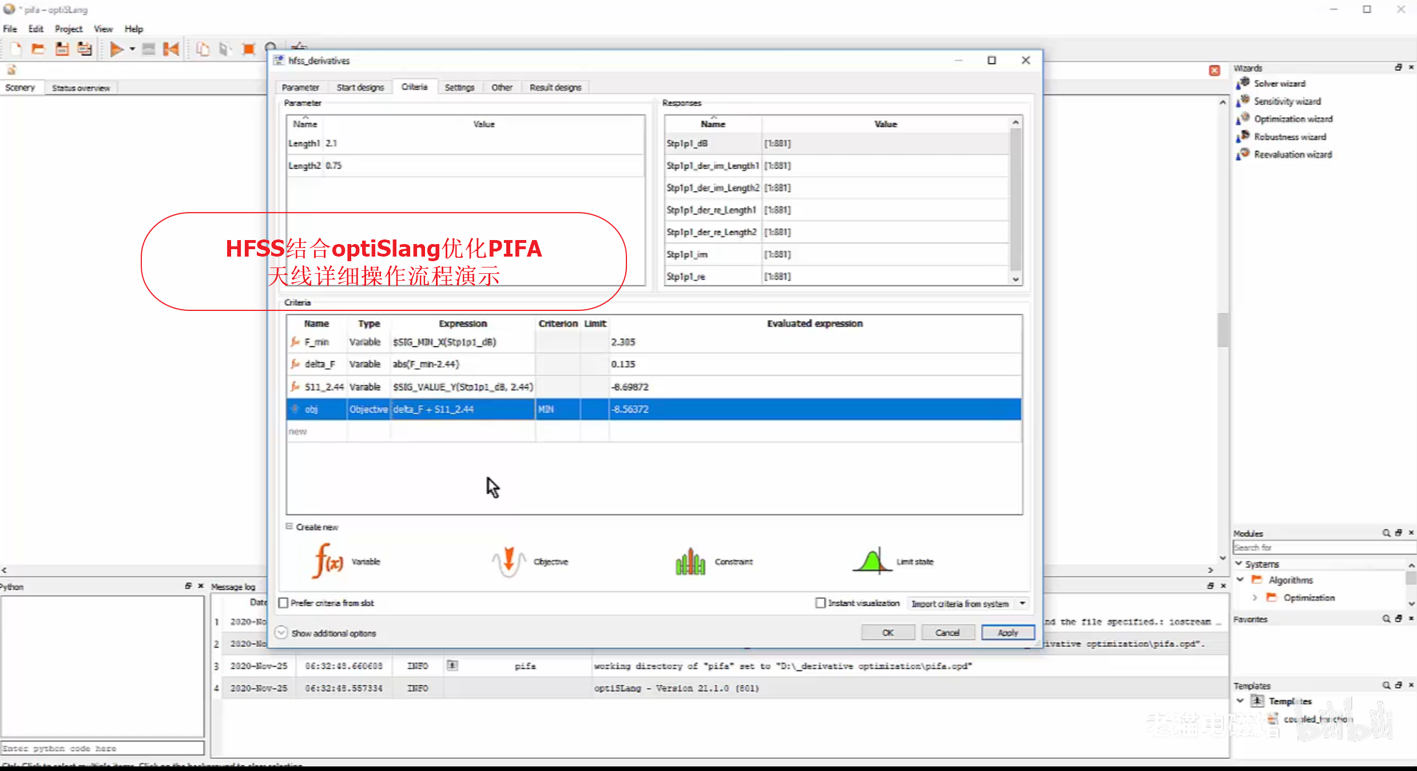This screenshot has width=1417, height=771.
Task: Click the OK button in hfss_derivatives dialog
Action: tap(888, 633)
